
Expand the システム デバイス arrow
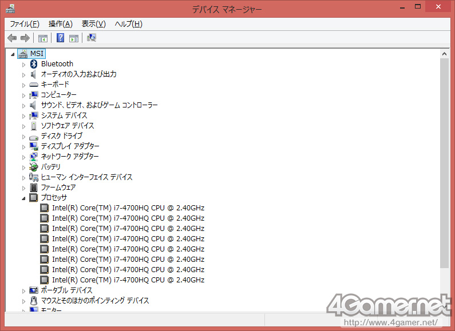(23, 116)
